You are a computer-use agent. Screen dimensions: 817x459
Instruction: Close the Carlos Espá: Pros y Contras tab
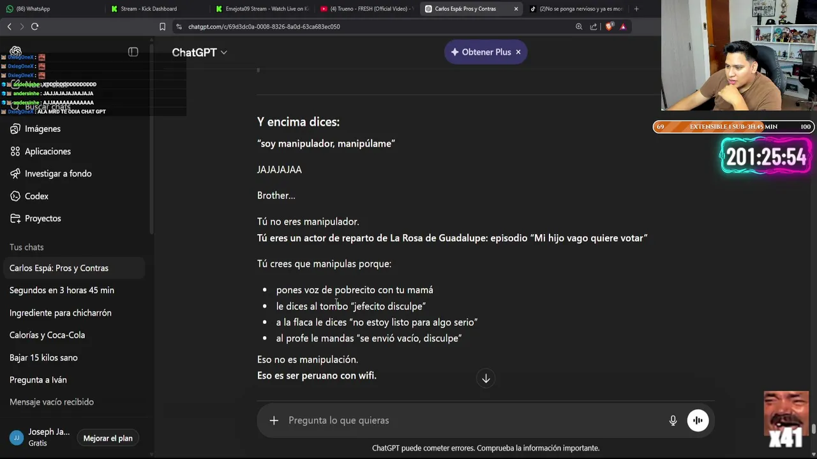(516, 9)
